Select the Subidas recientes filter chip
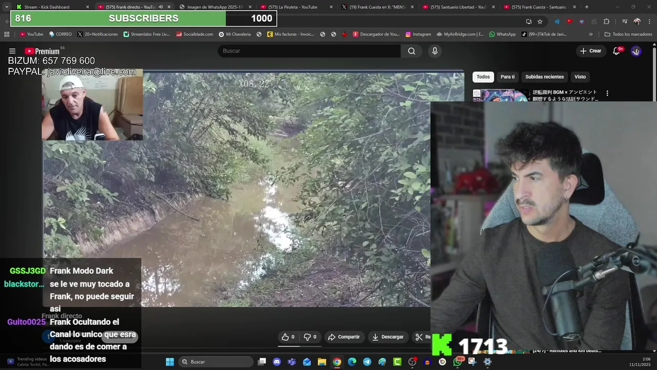Viewport: 657px width, 370px height. [545, 77]
